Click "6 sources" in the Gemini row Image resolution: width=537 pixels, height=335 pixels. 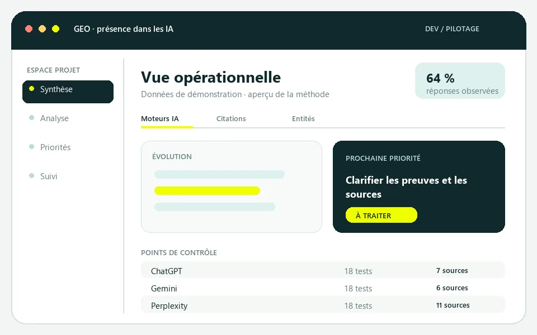(452, 288)
